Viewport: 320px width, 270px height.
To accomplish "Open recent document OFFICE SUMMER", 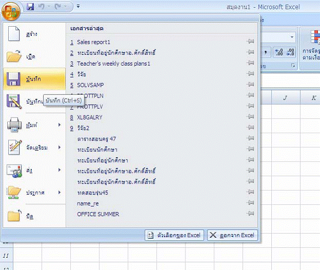I will point(162,214).
